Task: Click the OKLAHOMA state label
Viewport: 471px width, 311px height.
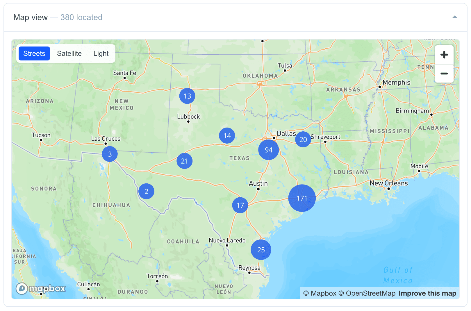Action: [260, 76]
